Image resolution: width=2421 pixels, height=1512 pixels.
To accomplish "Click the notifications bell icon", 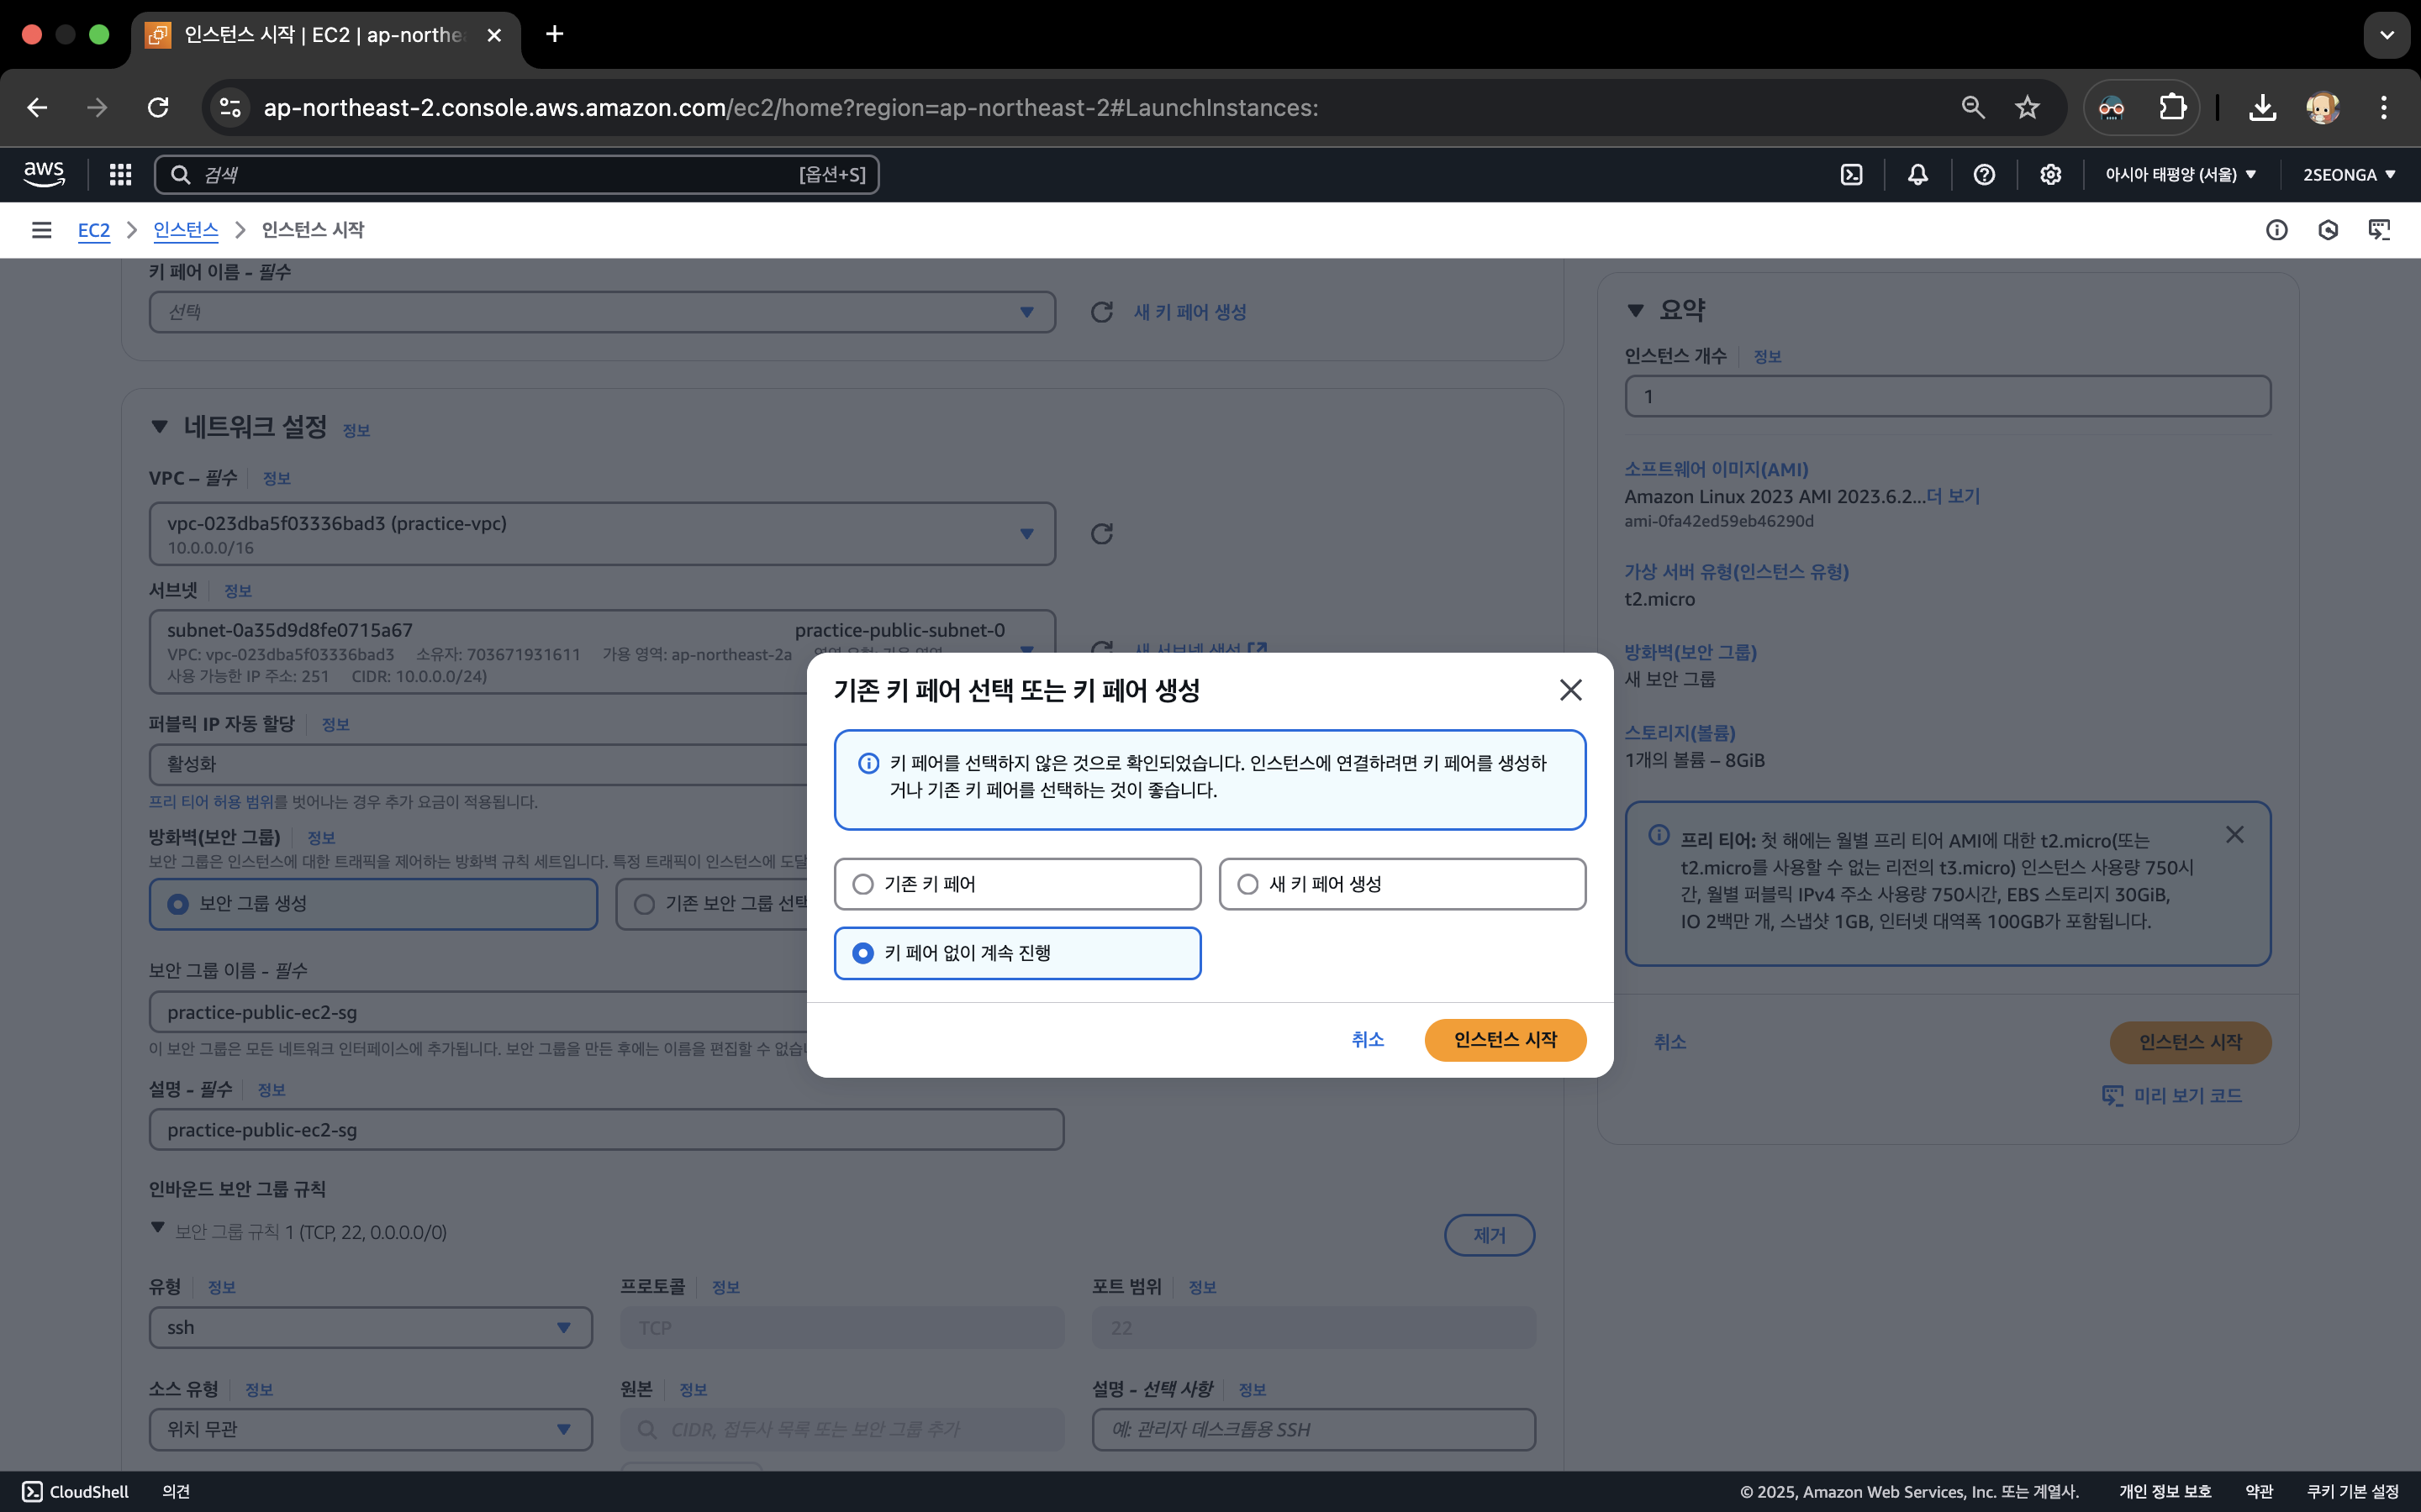I will click(x=1917, y=175).
